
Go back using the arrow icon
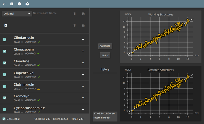tap(4, 4)
